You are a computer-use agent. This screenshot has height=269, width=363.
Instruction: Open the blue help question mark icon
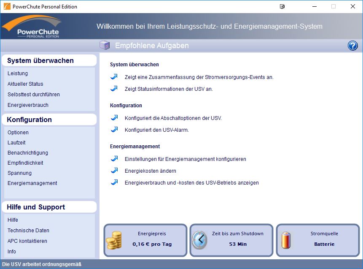point(352,46)
